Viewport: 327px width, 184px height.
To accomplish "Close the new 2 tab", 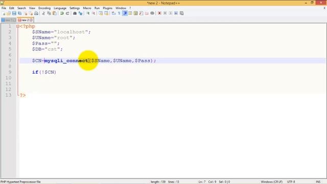I will tap(31, 20).
